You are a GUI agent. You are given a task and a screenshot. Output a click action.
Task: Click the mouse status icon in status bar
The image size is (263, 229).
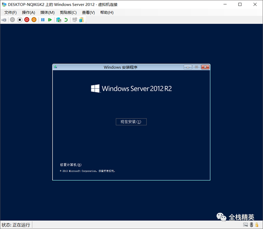[251, 224]
